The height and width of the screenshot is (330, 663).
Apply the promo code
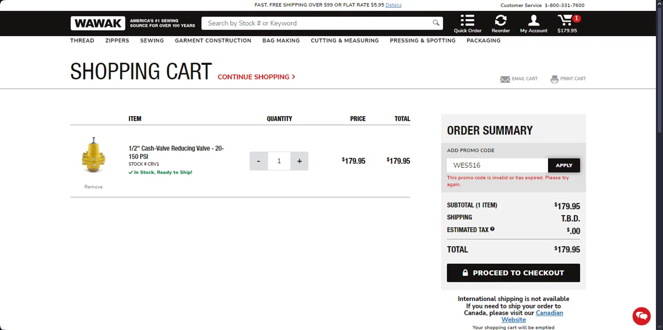point(564,165)
